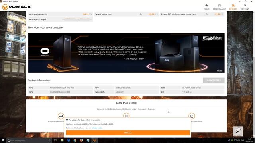Click the info icon in the update notification
Viewport: 255px width, 143px height.
[67, 120]
